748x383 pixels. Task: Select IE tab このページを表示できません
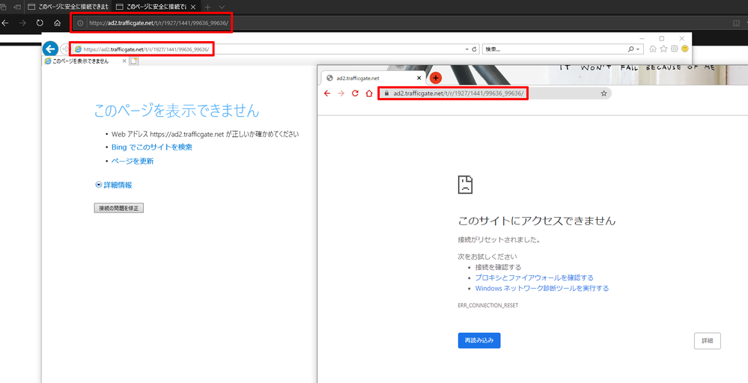click(x=85, y=61)
